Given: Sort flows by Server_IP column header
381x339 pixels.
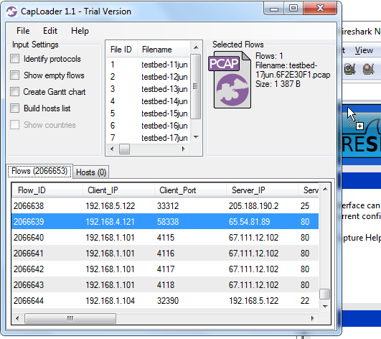Looking at the screenshot, I should pos(262,190).
